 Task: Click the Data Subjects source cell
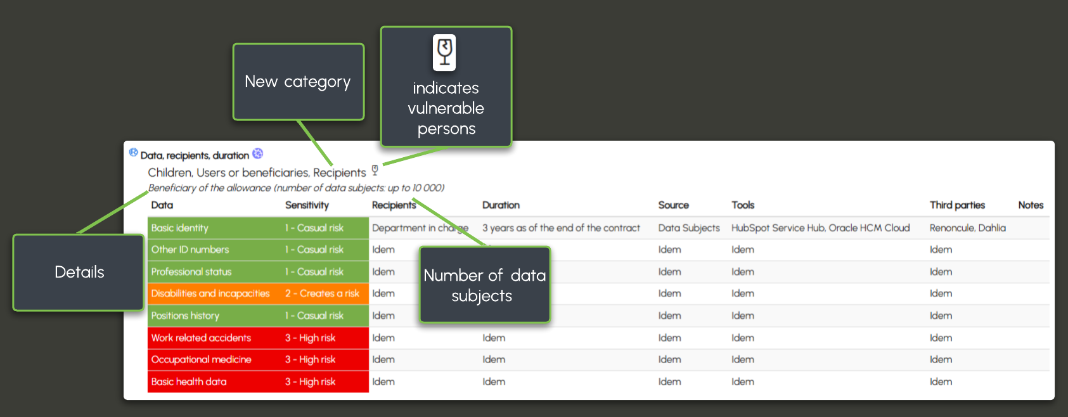click(689, 228)
